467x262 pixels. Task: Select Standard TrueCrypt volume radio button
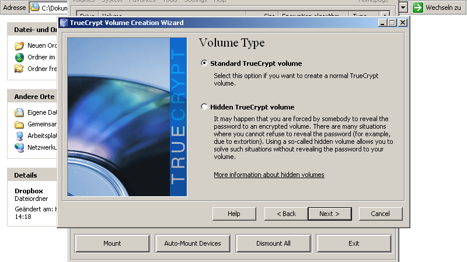(x=204, y=63)
